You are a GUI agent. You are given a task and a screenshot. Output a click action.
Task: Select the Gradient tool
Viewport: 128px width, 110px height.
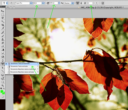pyautogui.click(x=3, y=50)
